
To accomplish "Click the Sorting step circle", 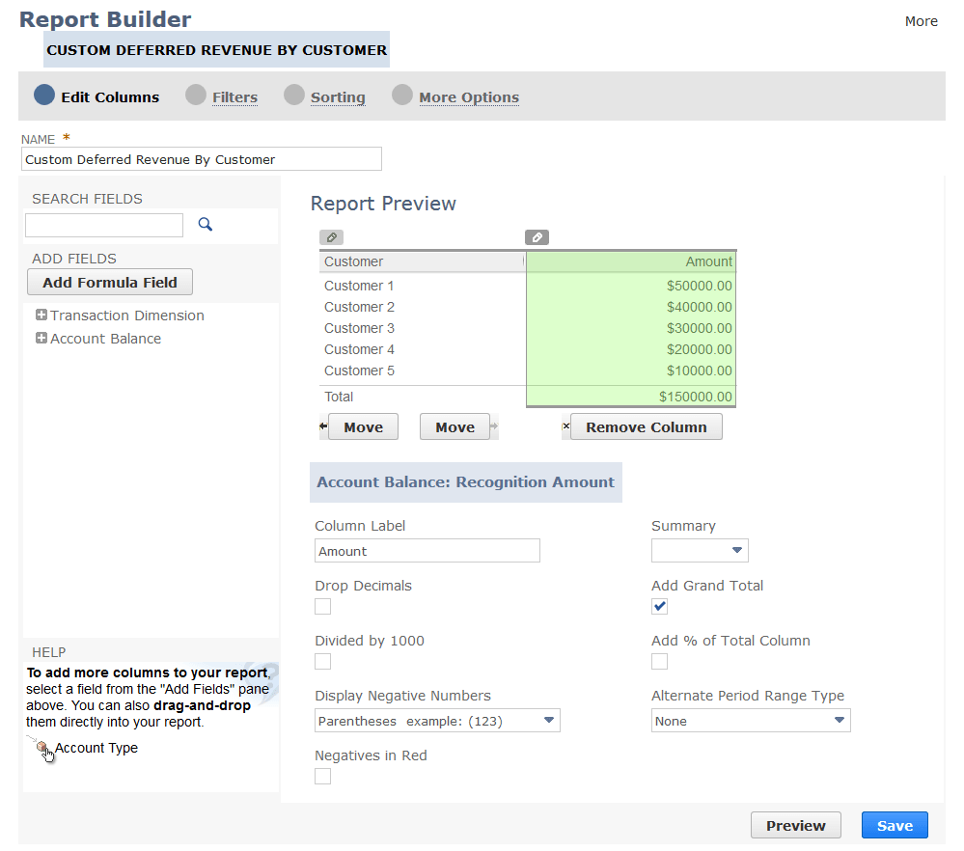I will 294,95.
